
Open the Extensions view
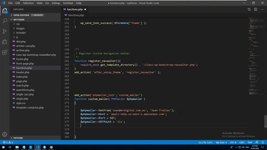[5, 52]
